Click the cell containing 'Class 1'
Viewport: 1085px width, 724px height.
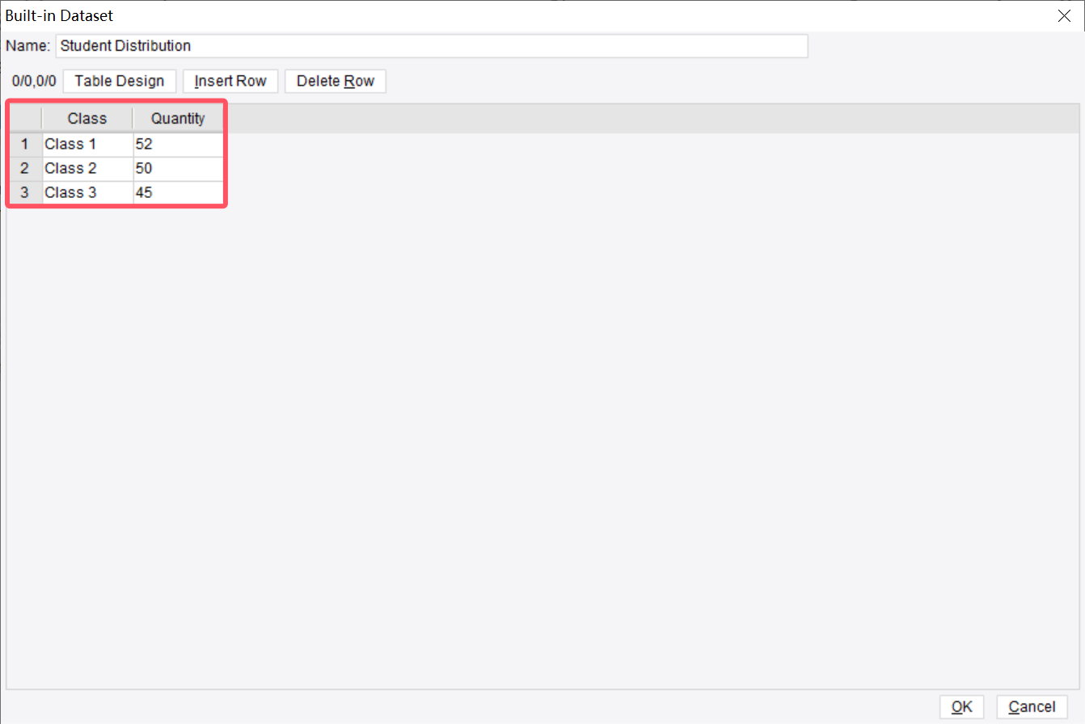click(87, 144)
